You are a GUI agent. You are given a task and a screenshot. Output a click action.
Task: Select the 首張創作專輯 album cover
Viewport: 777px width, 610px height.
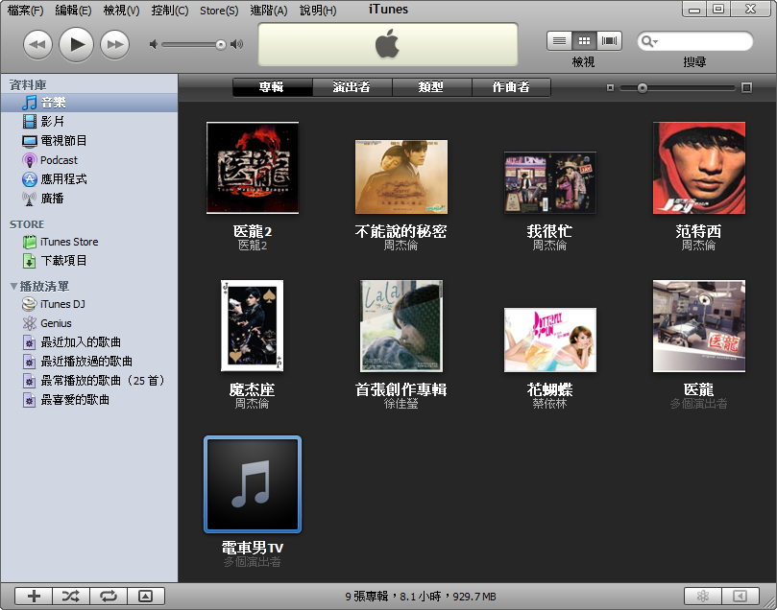pyautogui.click(x=401, y=326)
